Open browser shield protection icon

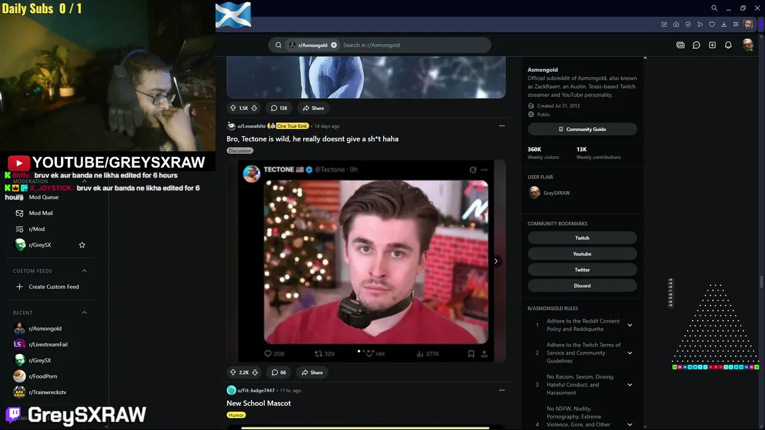[688, 24]
